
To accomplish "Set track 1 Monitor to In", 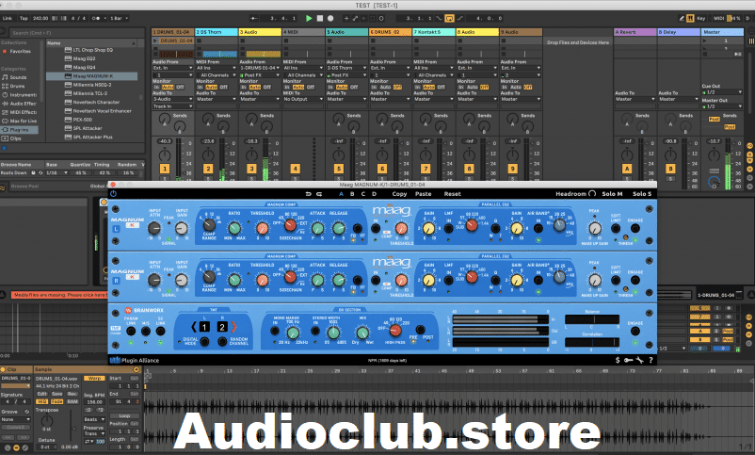I will point(156,88).
